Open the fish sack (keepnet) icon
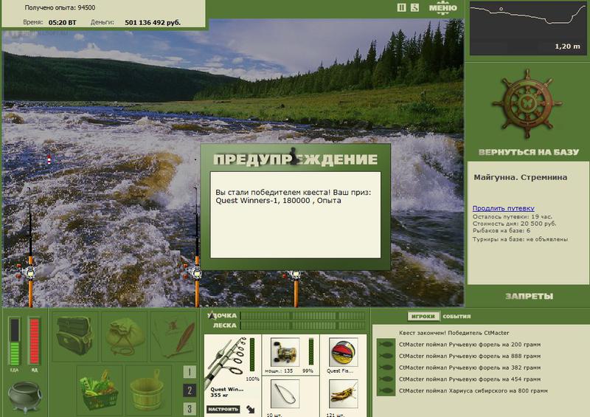Image resolution: width=590 pixels, height=417 pixels. click(x=124, y=336)
